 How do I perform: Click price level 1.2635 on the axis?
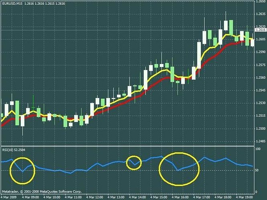click(x=261, y=14)
